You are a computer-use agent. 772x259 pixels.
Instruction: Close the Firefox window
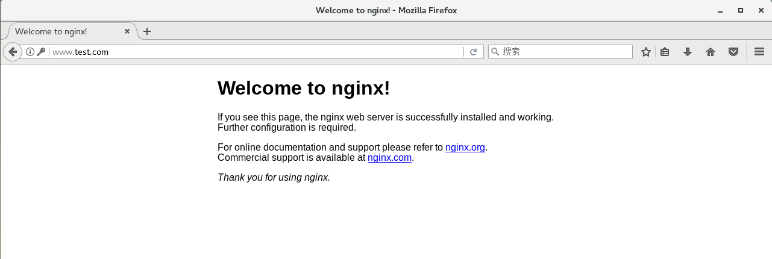click(x=761, y=10)
